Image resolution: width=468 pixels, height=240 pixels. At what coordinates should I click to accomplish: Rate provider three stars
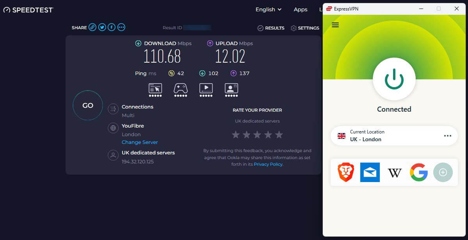(257, 135)
